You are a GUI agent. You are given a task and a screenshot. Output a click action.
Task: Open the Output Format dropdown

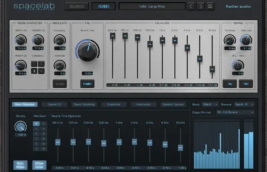click(235, 112)
